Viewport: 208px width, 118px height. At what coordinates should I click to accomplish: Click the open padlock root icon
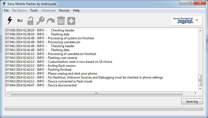click(x=30, y=21)
